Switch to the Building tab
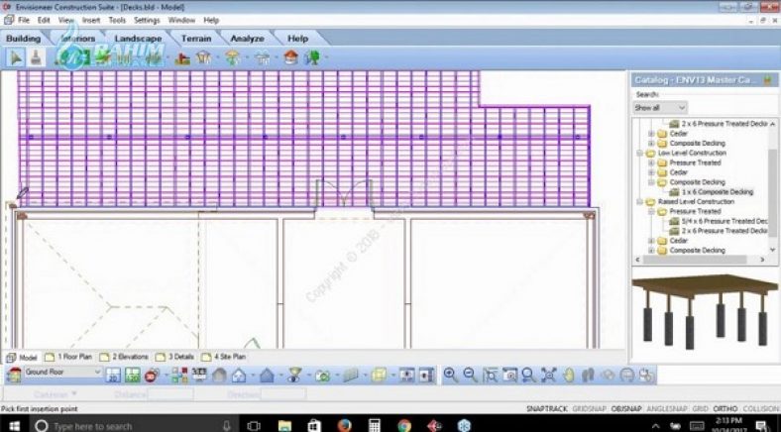Screen dimensions: 781x432 (x=24, y=39)
